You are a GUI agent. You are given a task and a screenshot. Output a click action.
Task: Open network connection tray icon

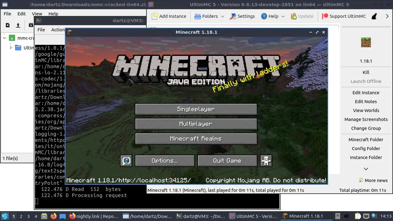point(366,216)
